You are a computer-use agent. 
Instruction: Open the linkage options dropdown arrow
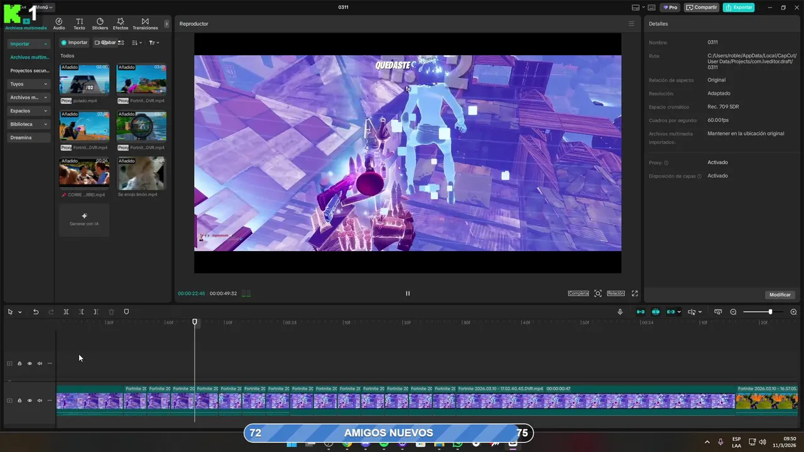(x=679, y=312)
